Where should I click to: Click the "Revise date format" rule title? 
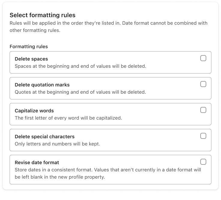(x=37, y=163)
